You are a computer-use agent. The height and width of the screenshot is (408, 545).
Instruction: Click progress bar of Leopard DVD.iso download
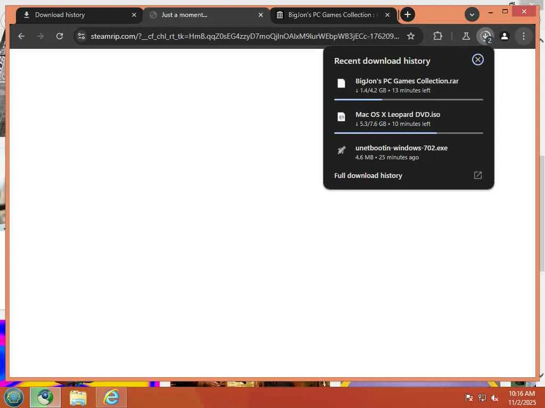click(408, 133)
